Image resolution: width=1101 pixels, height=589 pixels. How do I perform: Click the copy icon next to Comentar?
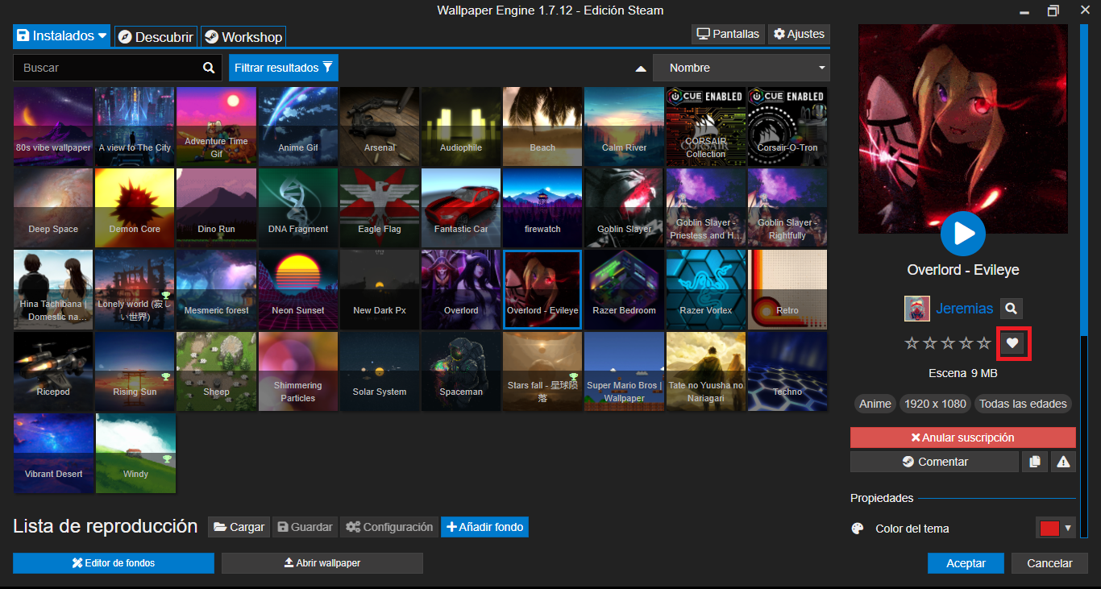(x=1034, y=462)
